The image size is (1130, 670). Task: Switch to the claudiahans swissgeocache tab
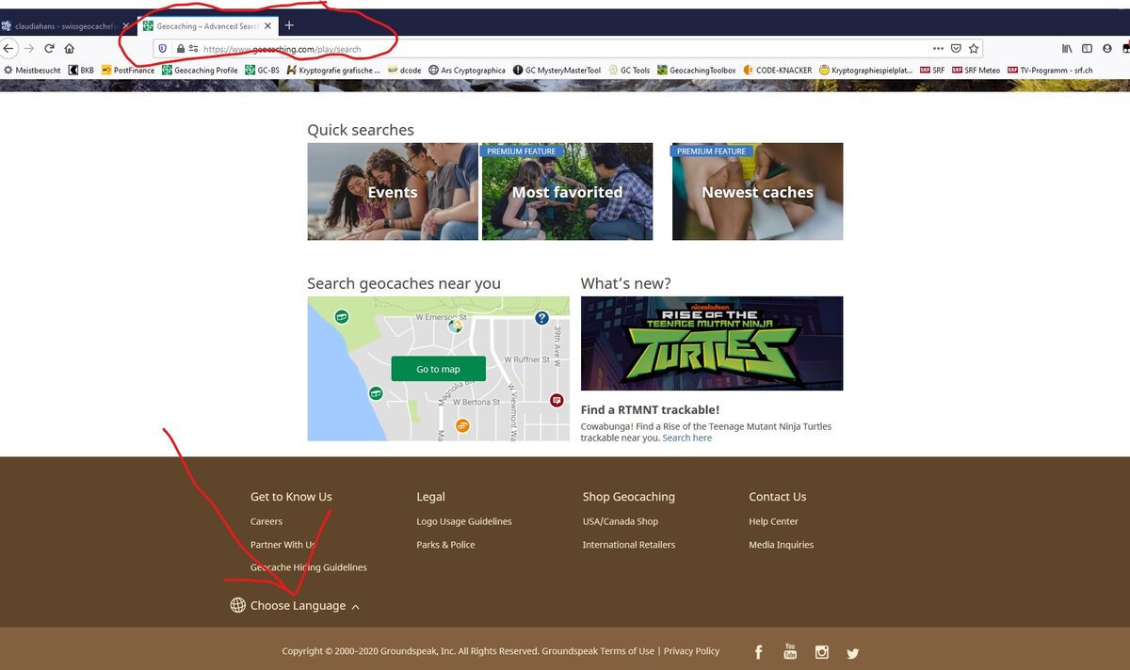click(x=66, y=26)
